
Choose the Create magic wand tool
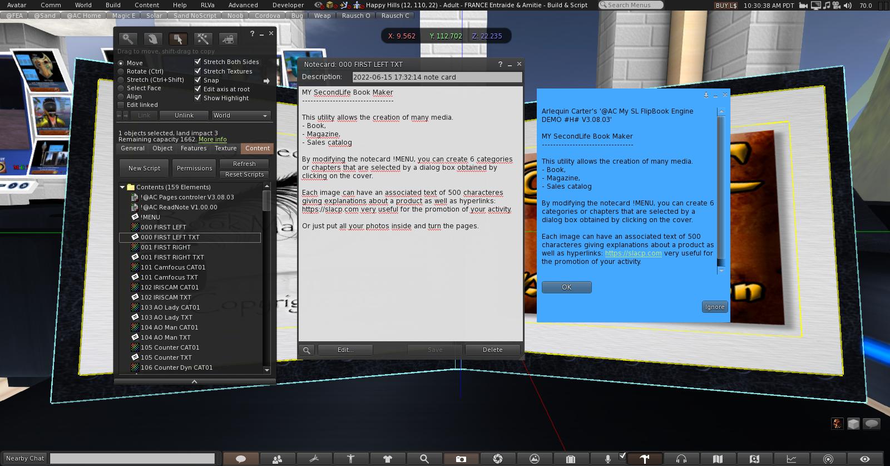pos(202,38)
